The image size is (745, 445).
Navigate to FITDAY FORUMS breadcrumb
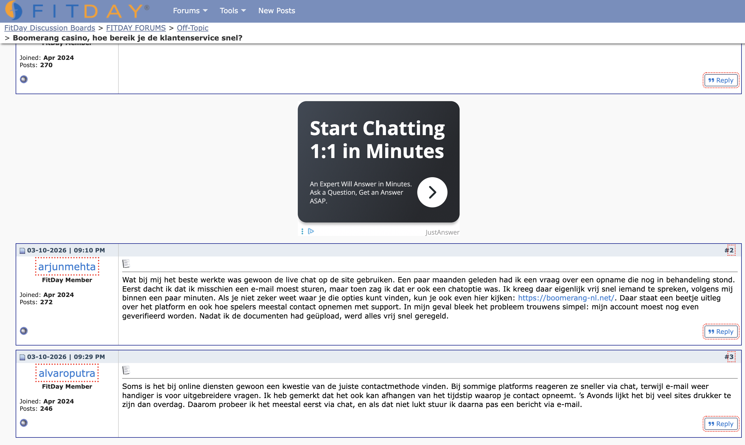click(x=136, y=28)
